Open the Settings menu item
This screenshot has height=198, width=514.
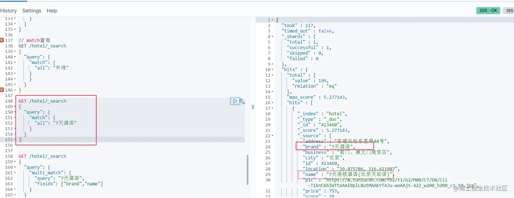[x=32, y=11]
